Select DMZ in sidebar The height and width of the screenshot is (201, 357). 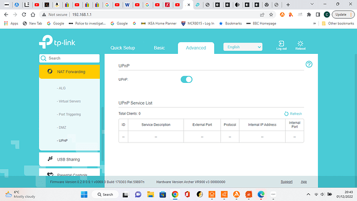[x=62, y=127]
